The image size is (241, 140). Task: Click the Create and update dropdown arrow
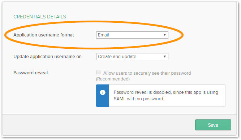165,57
